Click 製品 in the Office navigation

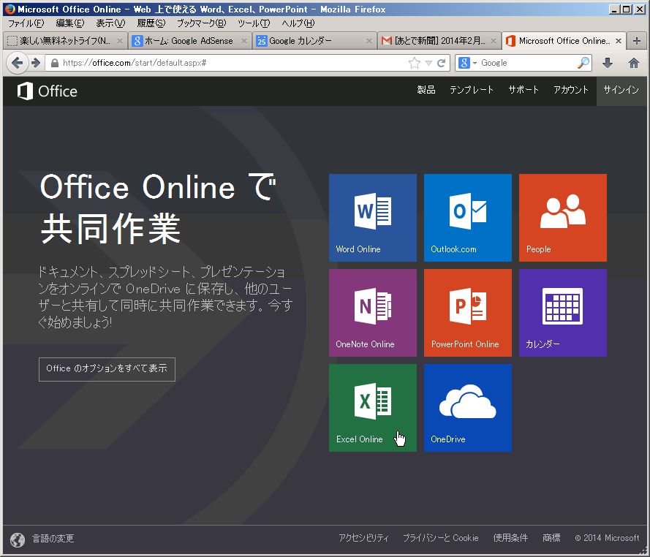(x=426, y=90)
